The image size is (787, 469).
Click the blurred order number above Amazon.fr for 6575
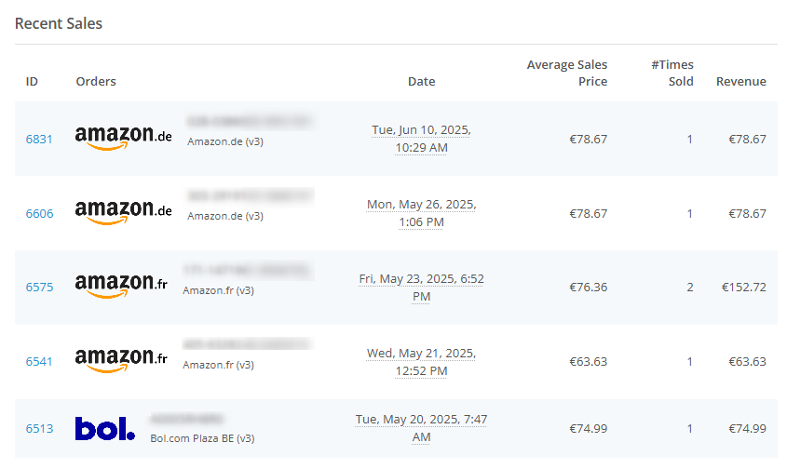248,271
